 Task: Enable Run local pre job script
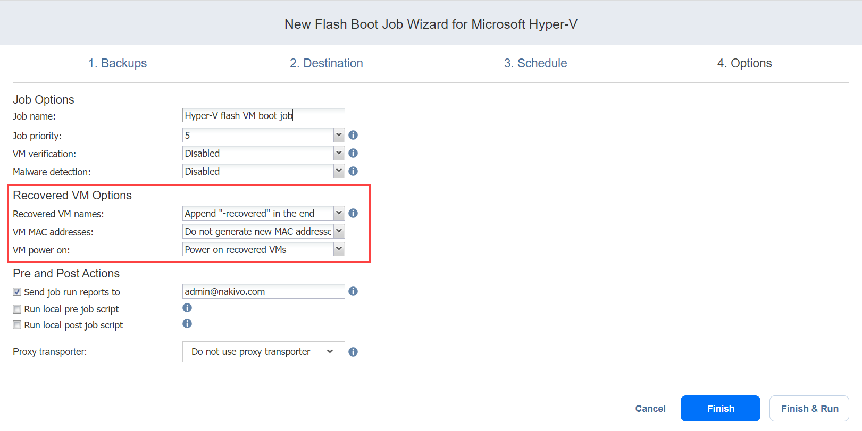[x=17, y=309]
